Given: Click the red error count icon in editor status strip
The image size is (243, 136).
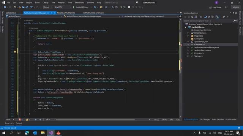Looking at the screenshot, I should pyautogui.click(x=20, y=119).
